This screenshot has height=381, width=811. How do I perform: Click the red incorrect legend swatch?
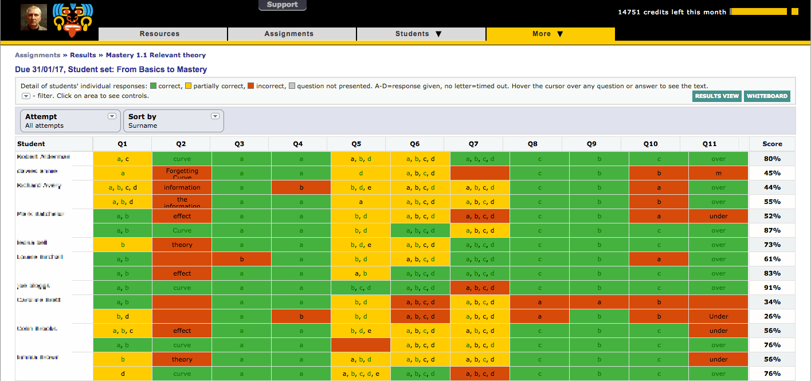(x=250, y=86)
